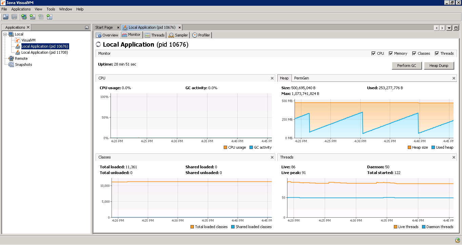Select the Local computer node icon
The width and height of the screenshot is (462, 245).
coord(11,34)
